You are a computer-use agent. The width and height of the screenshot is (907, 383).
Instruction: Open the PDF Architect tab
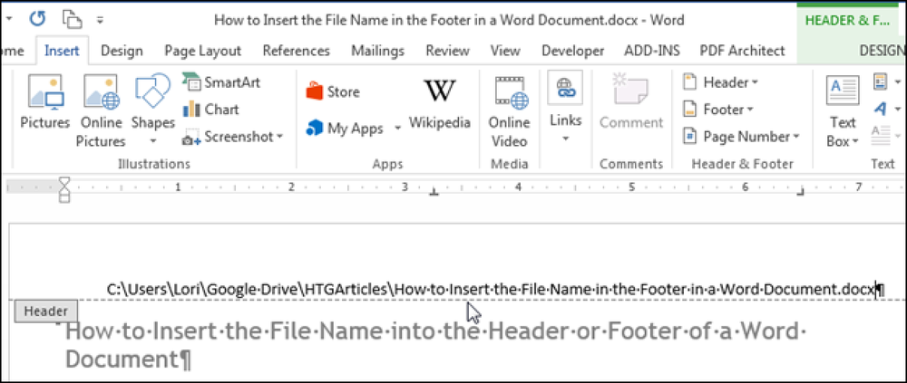pyautogui.click(x=742, y=51)
